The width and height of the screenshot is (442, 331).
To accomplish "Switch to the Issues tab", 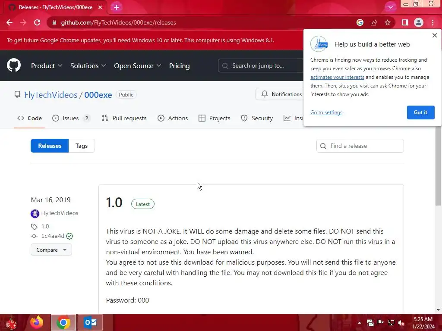I will tap(71, 118).
